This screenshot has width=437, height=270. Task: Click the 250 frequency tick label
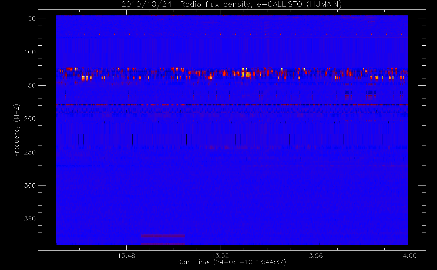pos(30,152)
